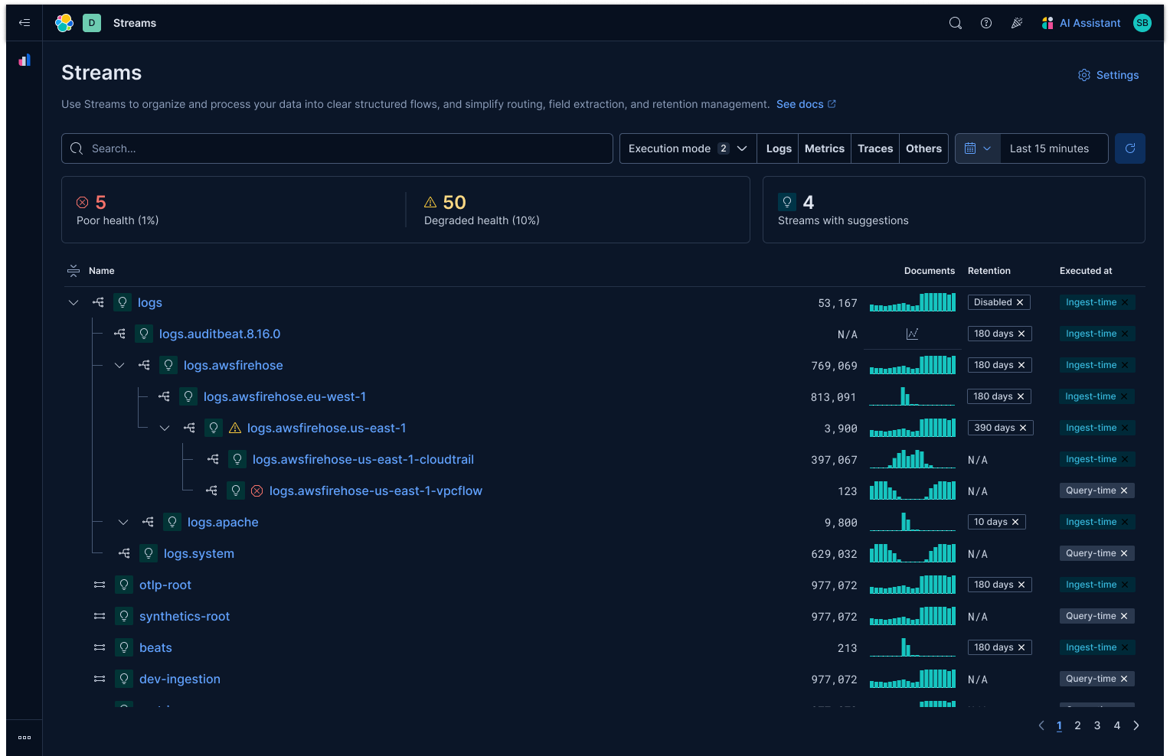Sort by Documents column header

click(929, 271)
